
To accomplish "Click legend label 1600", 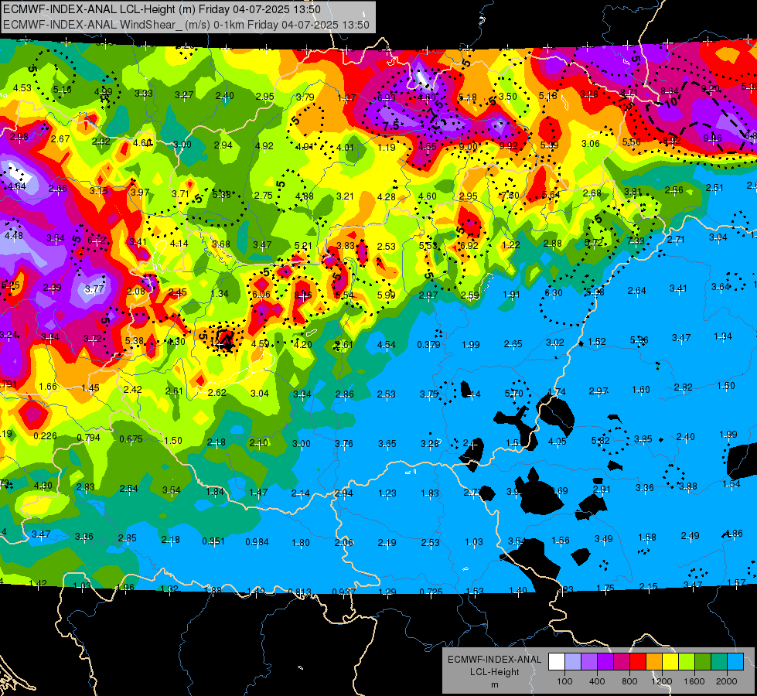I will [694, 681].
